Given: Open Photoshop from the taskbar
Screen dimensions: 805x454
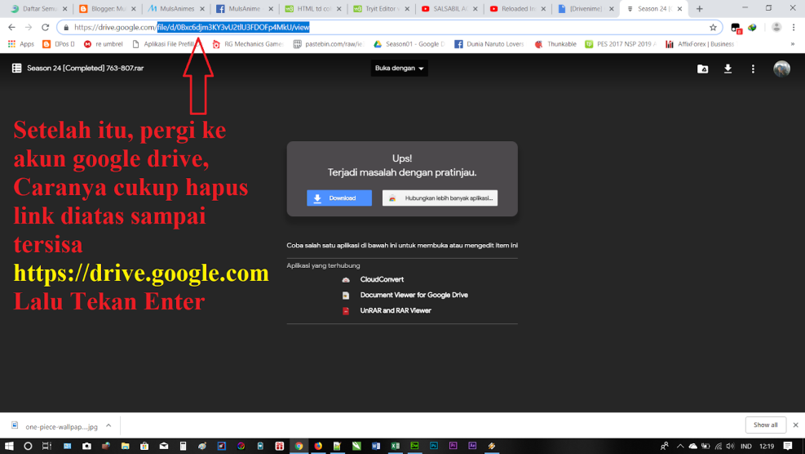Looking at the screenshot, I should click(433, 446).
